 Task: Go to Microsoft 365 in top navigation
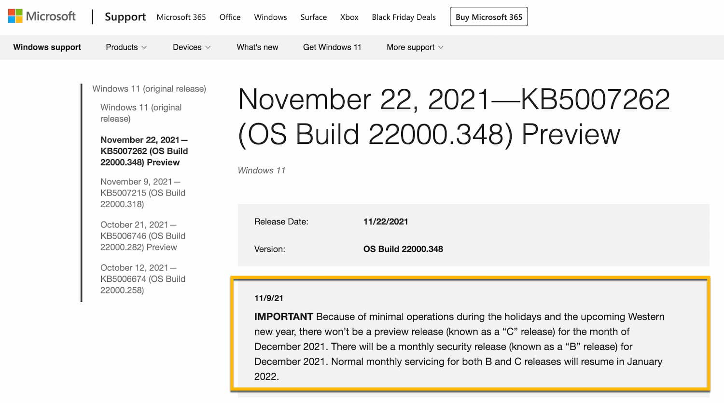click(181, 17)
